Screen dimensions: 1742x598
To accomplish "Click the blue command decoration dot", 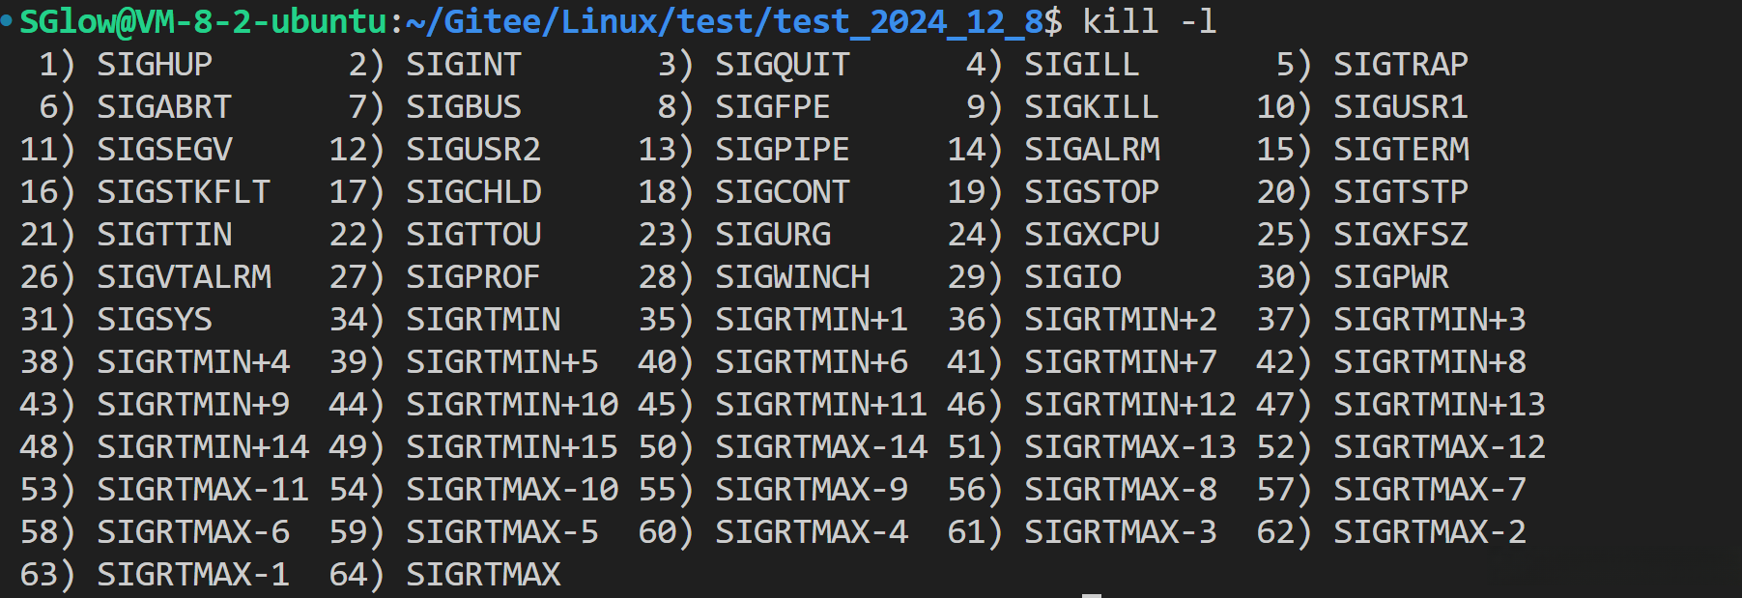I will [7, 20].
